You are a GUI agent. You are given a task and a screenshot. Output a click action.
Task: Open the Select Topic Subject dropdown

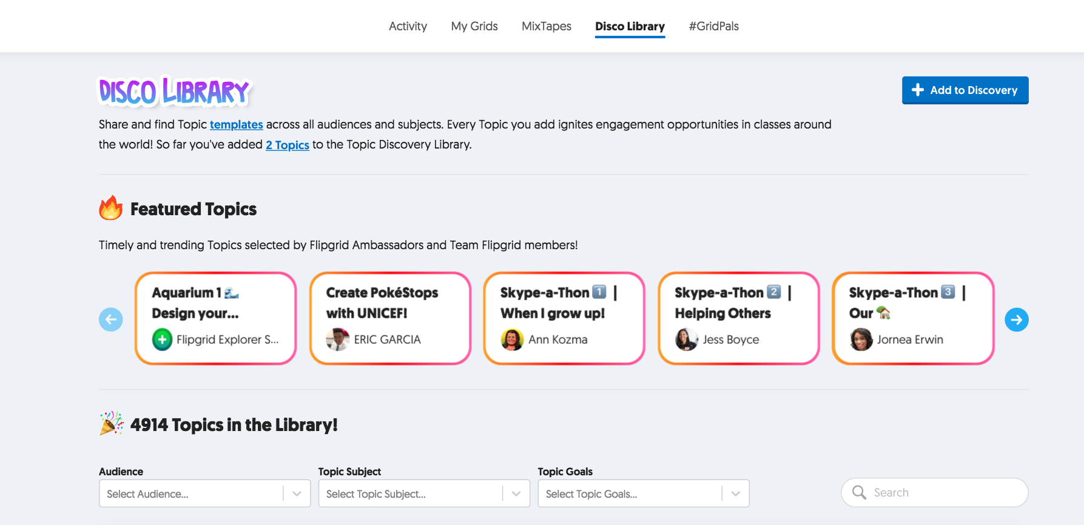point(424,493)
